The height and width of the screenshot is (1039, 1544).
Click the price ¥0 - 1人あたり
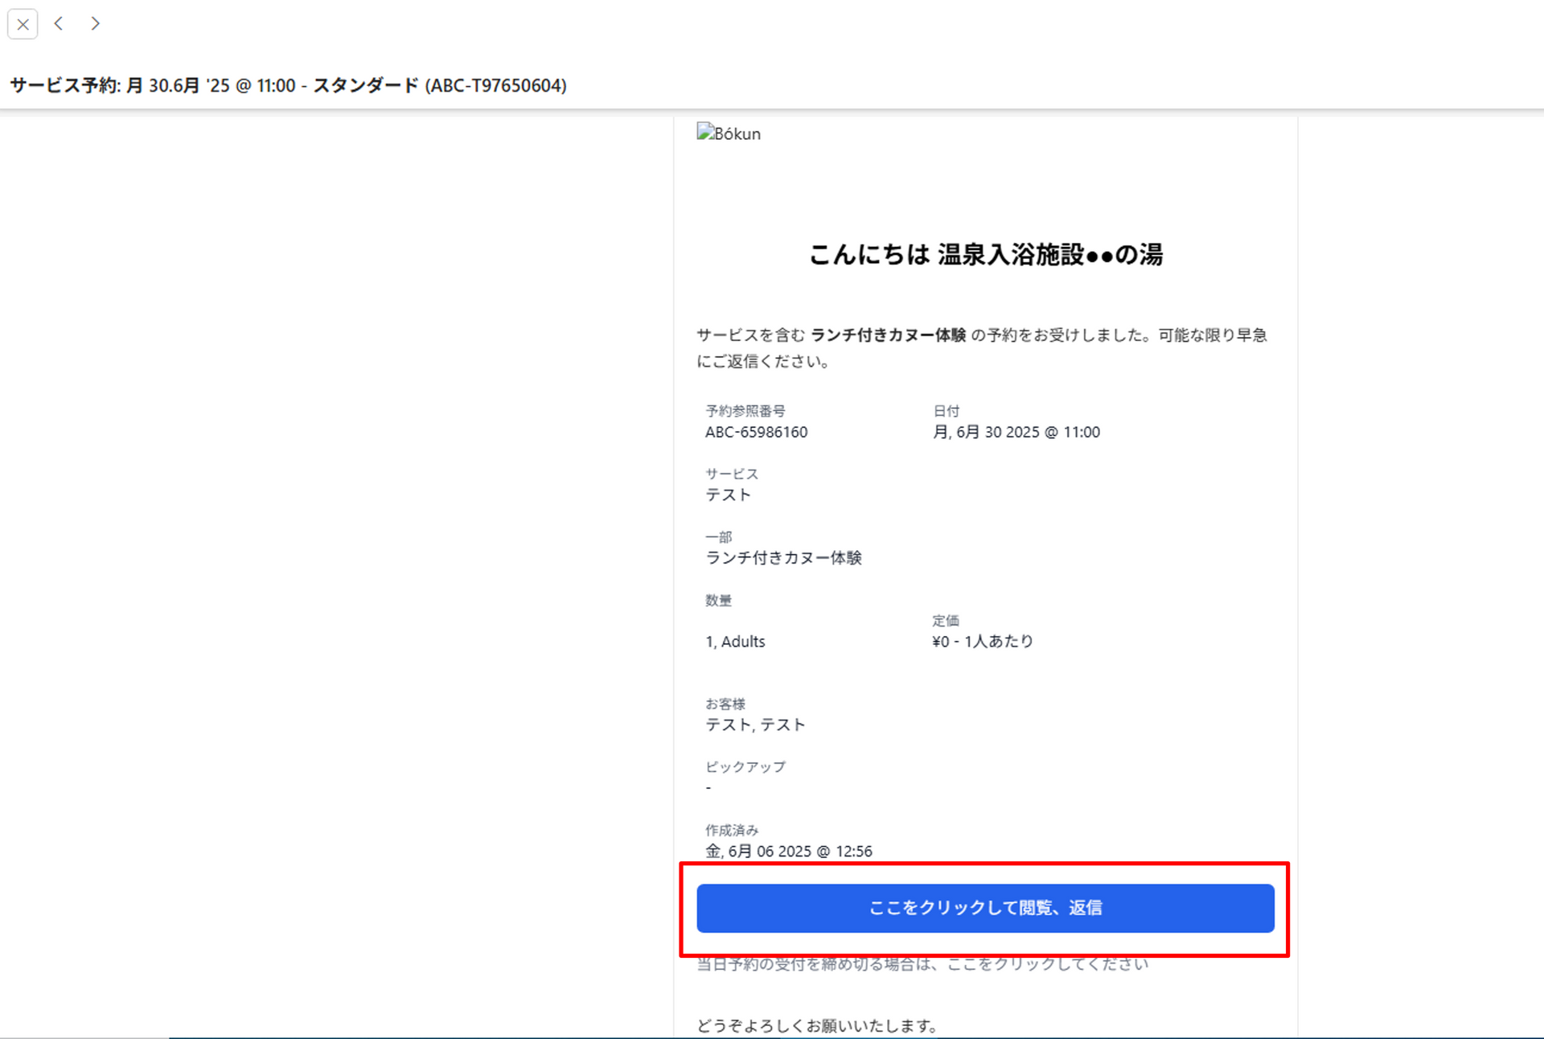[982, 641]
